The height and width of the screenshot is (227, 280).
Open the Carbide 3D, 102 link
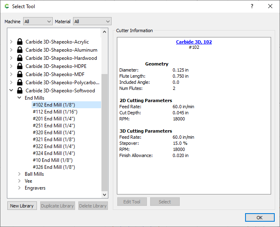click(194, 42)
